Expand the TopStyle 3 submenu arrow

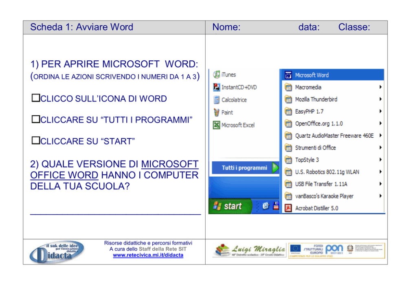point(380,159)
